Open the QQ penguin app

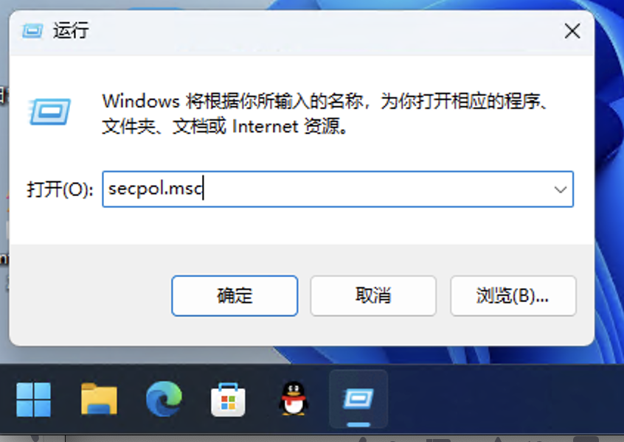coord(294,399)
